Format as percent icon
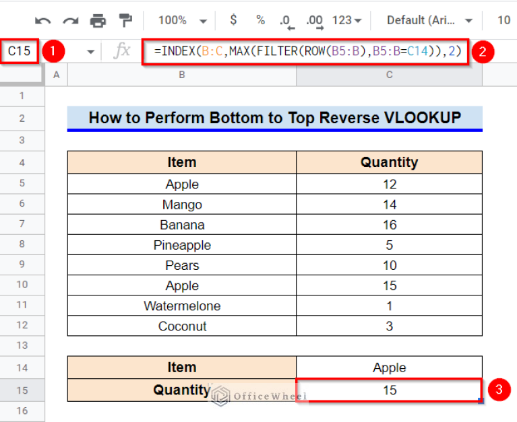Image resolution: width=517 pixels, height=422 pixels. (260, 20)
